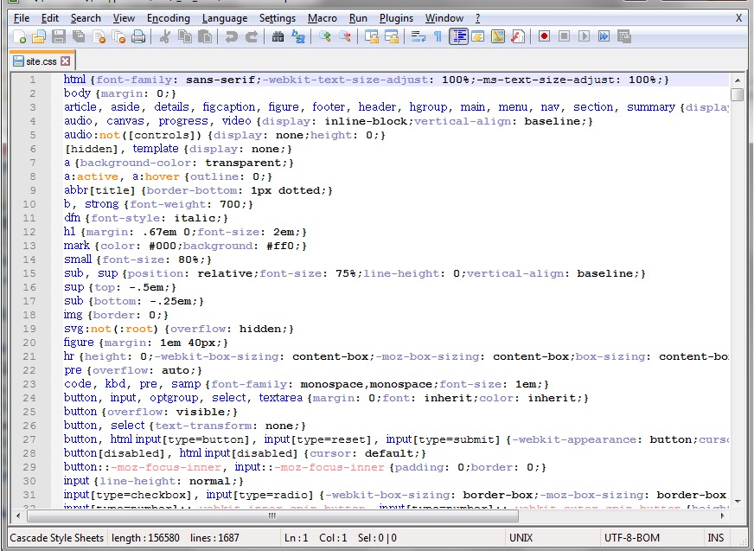754x551 pixels.
Task: Click the Close All documents icon
Action: coord(118,36)
